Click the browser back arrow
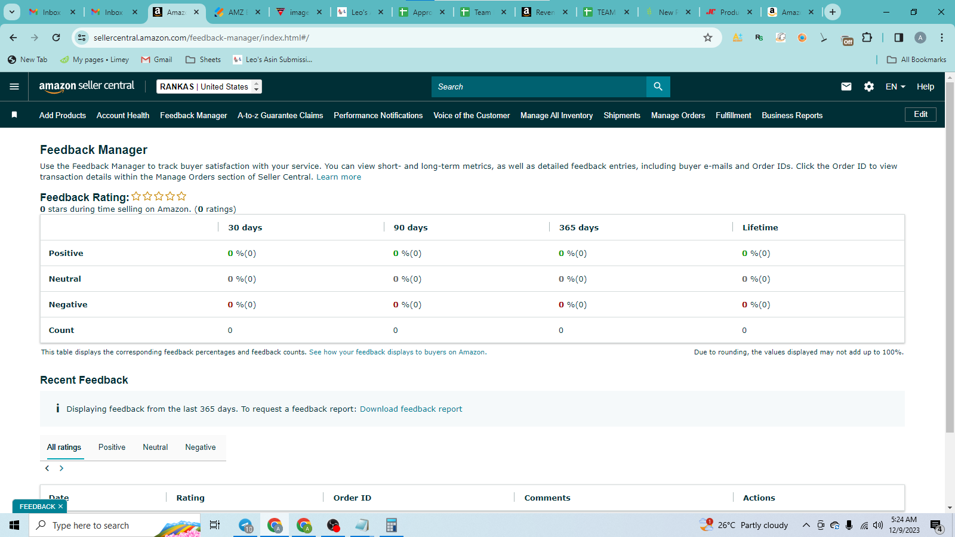Screen dimensions: 955x537 click(x=13, y=38)
